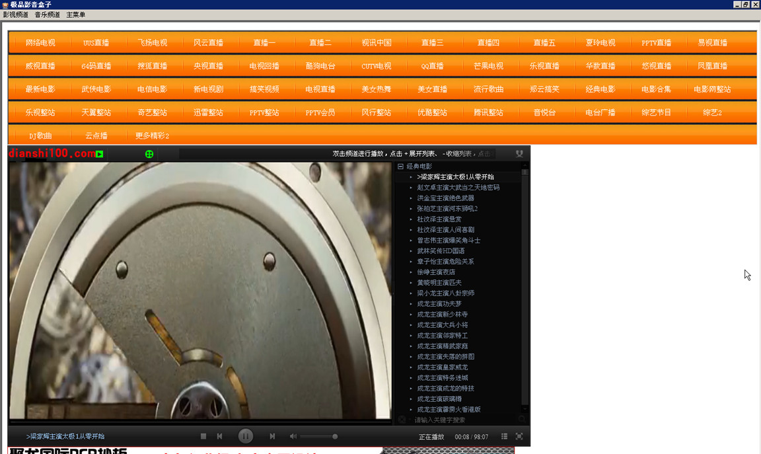Click the playlist search magnifier icon

(x=522, y=420)
